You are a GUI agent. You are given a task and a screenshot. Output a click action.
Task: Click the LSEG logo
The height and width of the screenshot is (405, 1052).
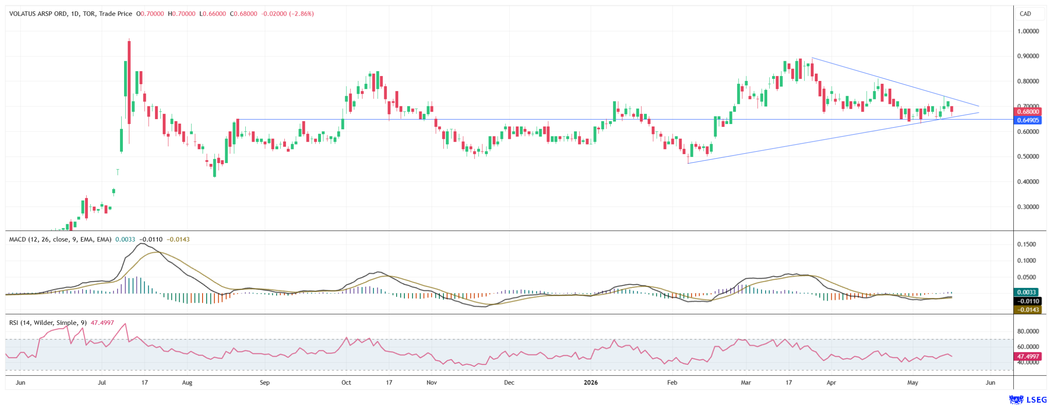click(1028, 400)
